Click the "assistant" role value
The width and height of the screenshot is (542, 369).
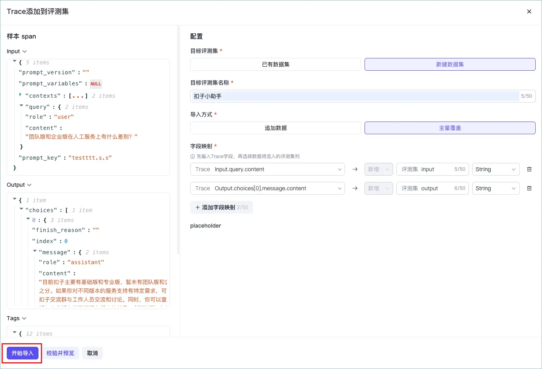point(86,262)
